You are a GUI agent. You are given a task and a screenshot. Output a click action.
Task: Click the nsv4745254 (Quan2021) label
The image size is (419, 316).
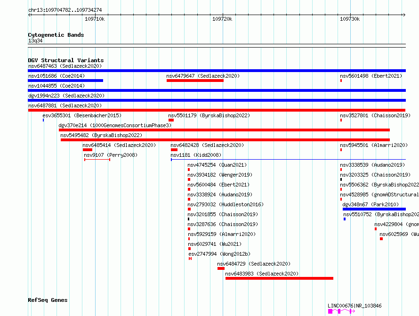point(217,165)
